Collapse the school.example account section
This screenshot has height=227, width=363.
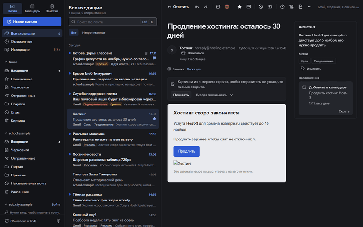coord(6,133)
